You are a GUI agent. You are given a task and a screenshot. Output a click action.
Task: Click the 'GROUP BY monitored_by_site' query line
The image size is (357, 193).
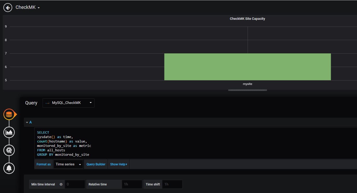(x=63, y=154)
